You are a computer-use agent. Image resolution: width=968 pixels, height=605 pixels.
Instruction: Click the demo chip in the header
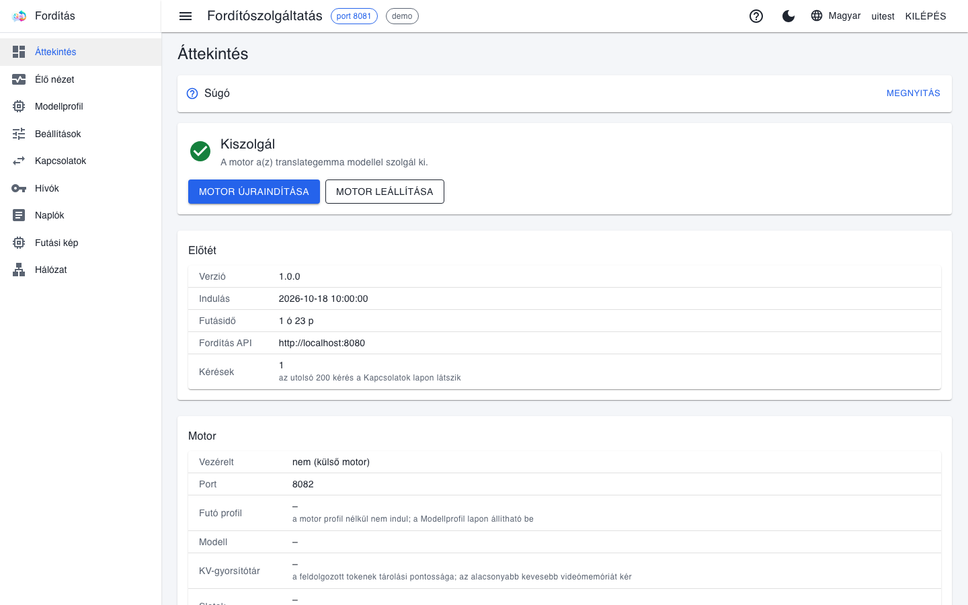pos(402,16)
